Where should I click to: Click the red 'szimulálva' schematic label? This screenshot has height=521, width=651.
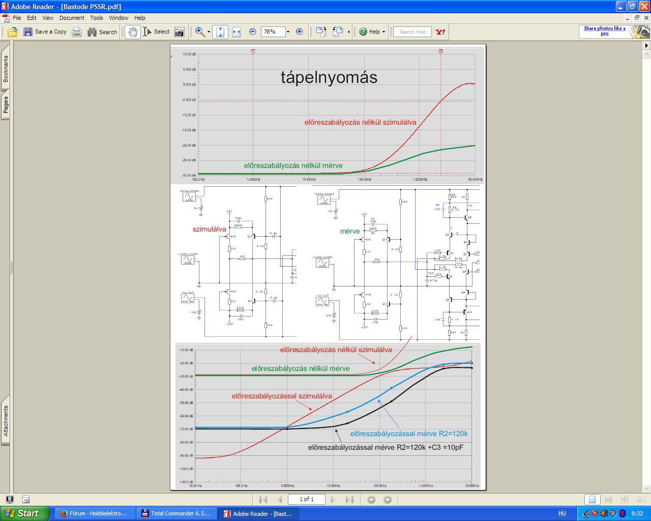[209, 229]
